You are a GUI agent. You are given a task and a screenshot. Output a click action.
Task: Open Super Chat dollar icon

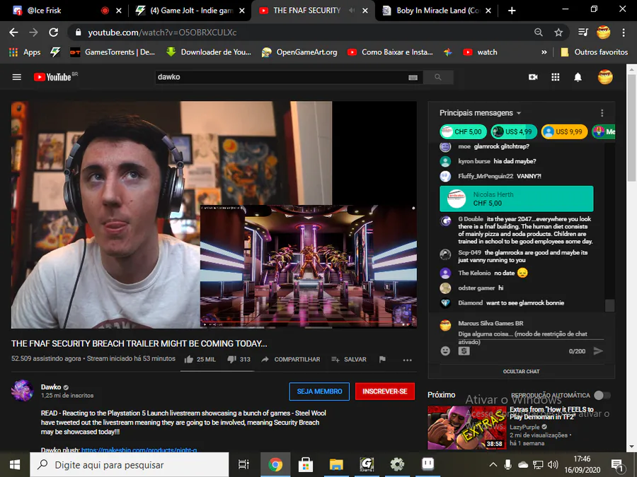tap(464, 351)
